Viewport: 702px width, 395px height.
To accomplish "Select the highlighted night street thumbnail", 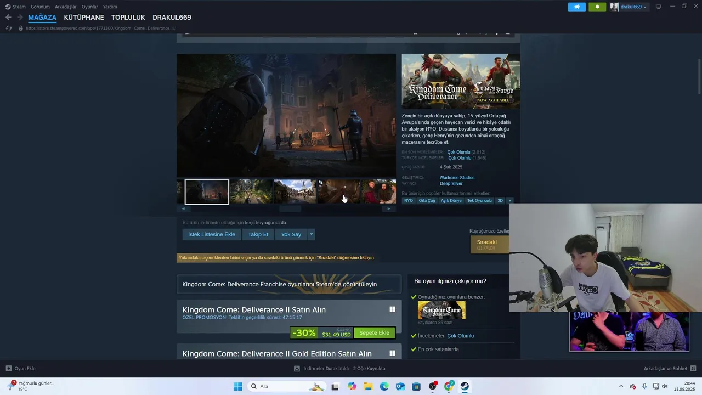I will [x=207, y=191].
